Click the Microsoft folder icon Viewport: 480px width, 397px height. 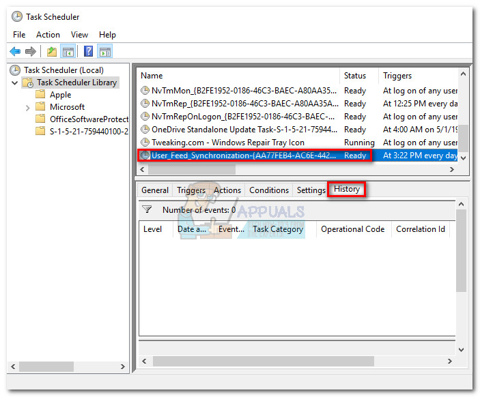pos(40,106)
